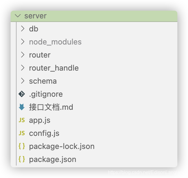Select the node_modules folder name
The height and width of the screenshot is (178, 188).
(55, 42)
